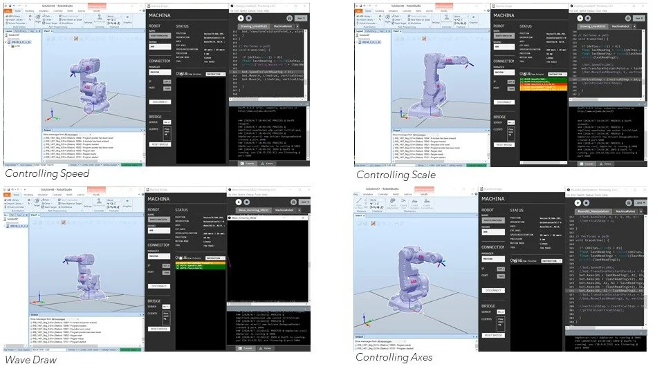Stop the sketch in the Controlling Axes Processing window

point(586,202)
